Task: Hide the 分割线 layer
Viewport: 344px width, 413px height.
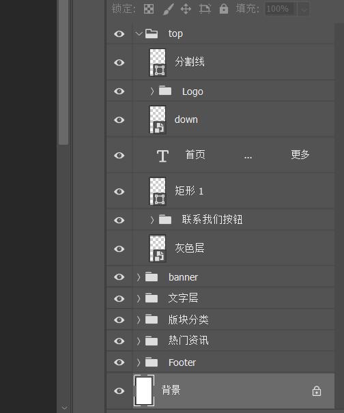Action: [119, 62]
